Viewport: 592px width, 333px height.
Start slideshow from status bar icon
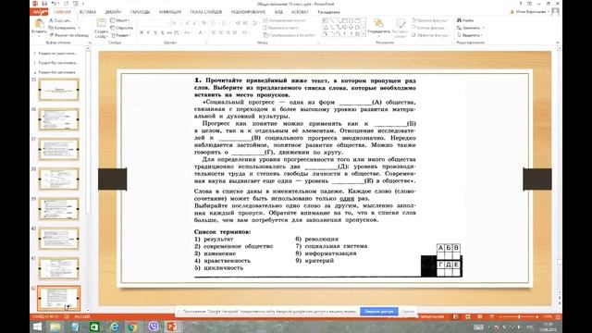tap(491, 316)
